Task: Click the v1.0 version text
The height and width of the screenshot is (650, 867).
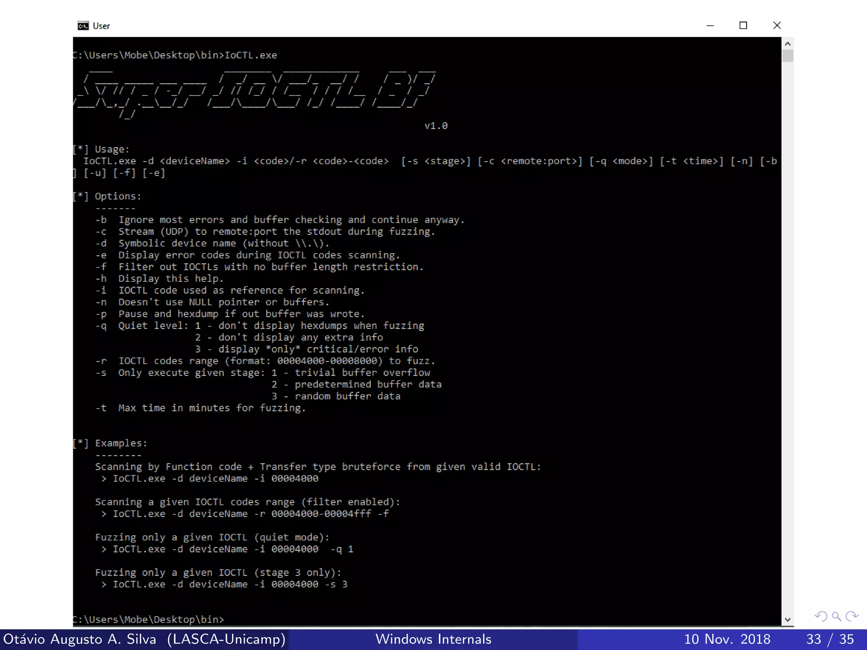Action: point(436,126)
